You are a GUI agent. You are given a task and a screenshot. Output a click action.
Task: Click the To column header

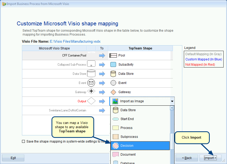point(102,48)
